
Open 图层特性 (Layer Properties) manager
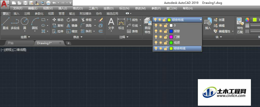(x=147, y=26)
